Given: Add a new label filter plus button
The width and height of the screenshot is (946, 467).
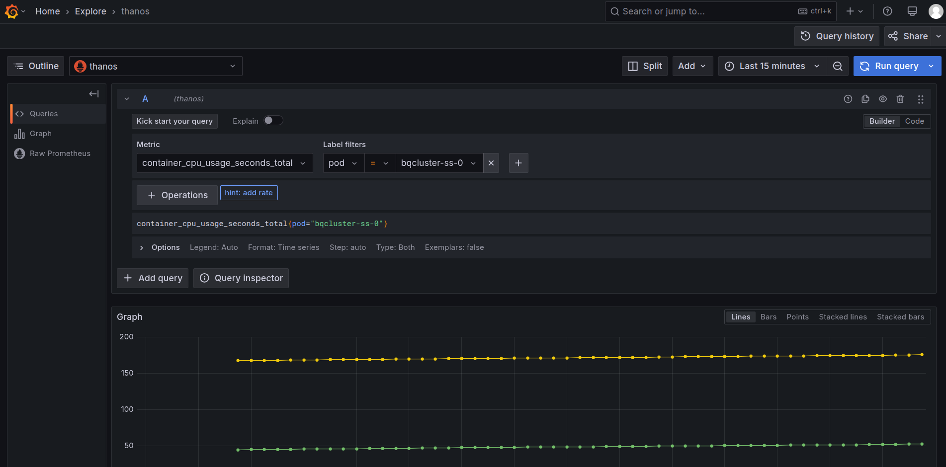Looking at the screenshot, I should coord(518,163).
